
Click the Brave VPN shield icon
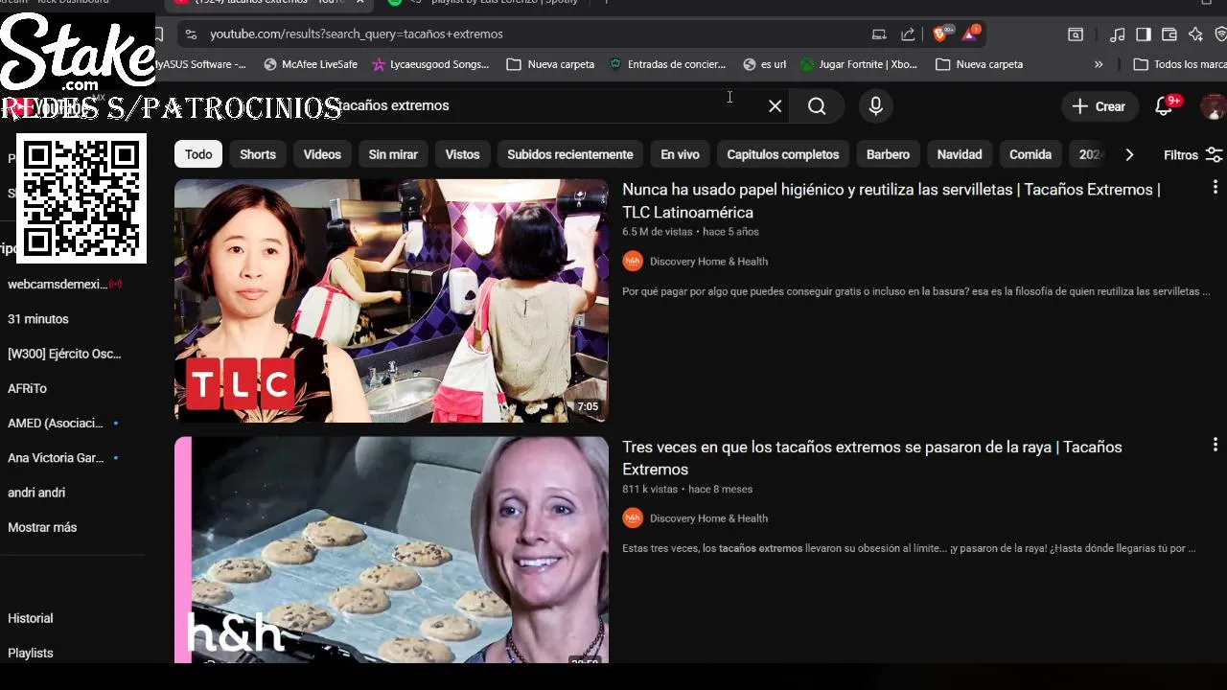point(1220,34)
